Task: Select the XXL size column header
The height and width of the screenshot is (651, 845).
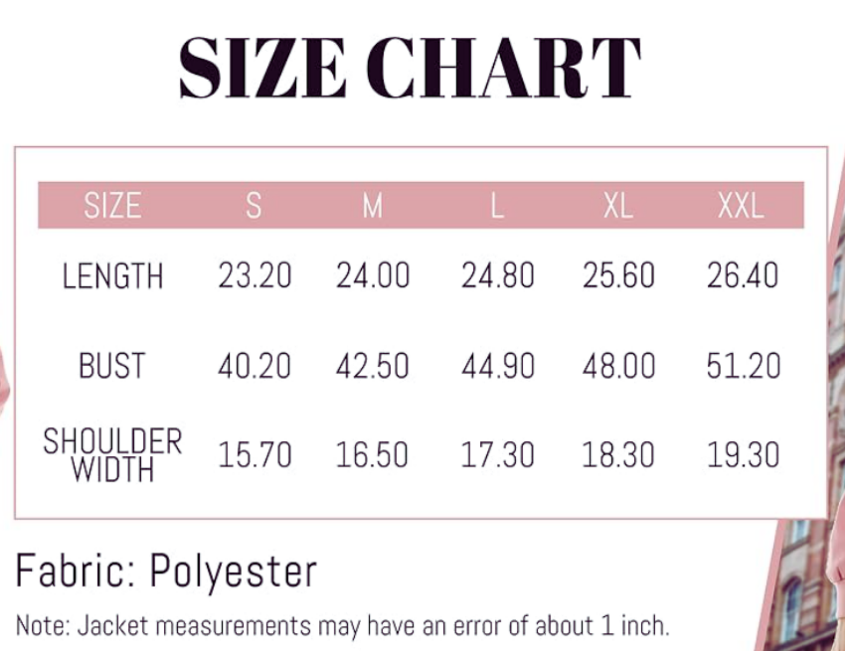Action: (x=741, y=205)
